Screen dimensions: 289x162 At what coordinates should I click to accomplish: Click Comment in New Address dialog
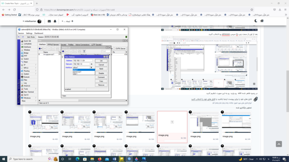[101, 77]
